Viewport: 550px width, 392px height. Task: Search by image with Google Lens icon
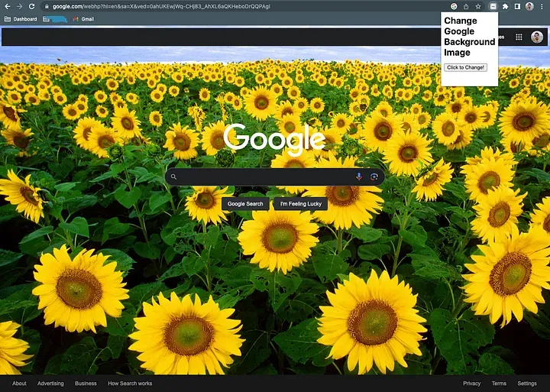click(374, 177)
